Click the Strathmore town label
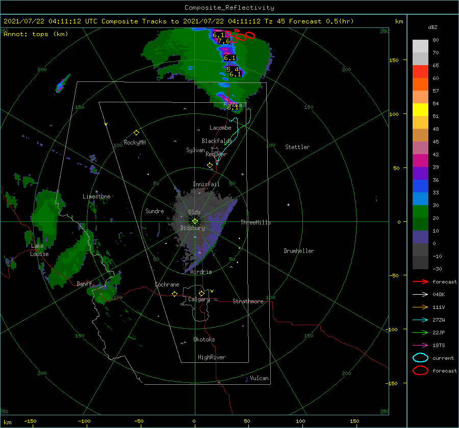This screenshot has height=428, width=459. (x=248, y=301)
